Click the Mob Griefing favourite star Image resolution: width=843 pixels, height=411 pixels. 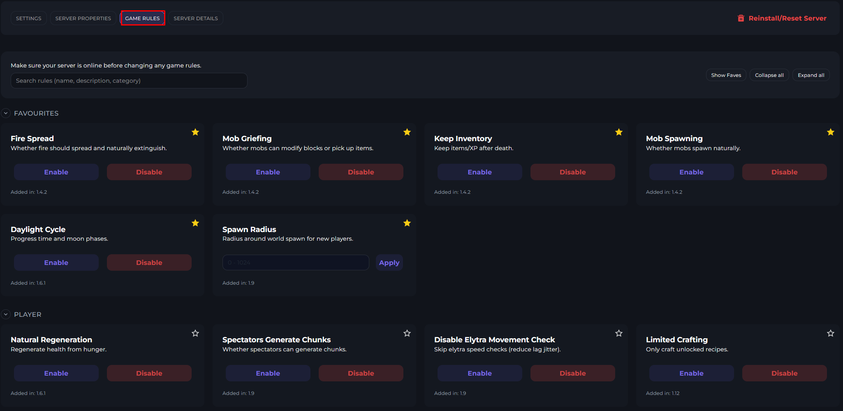(407, 132)
